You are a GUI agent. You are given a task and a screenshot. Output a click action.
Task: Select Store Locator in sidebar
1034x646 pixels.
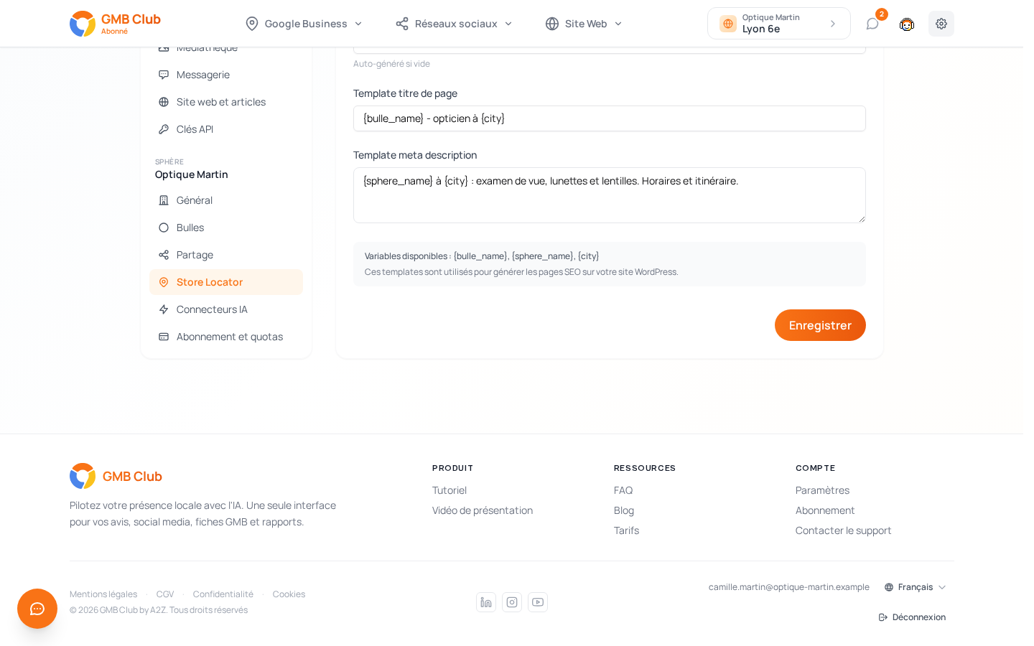(226, 282)
